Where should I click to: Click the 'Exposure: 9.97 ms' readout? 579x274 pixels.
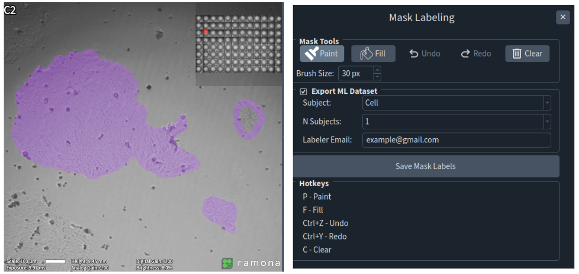pyautogui.click(x=26, y=267)
